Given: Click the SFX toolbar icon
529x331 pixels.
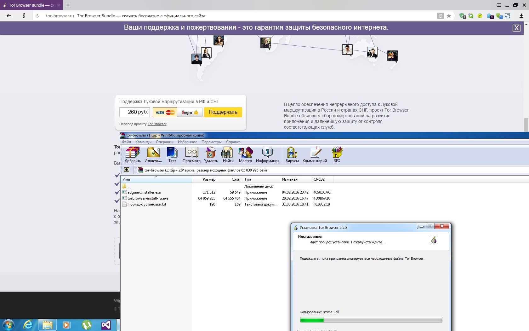Looking at the screenshot, I should click(x=337, y=154).
